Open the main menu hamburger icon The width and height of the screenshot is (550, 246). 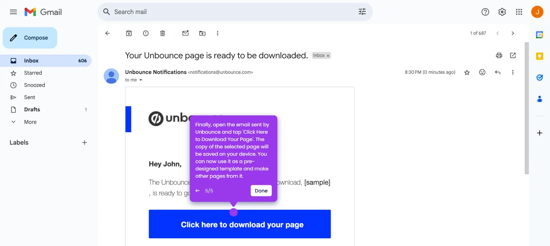[13, 12]
